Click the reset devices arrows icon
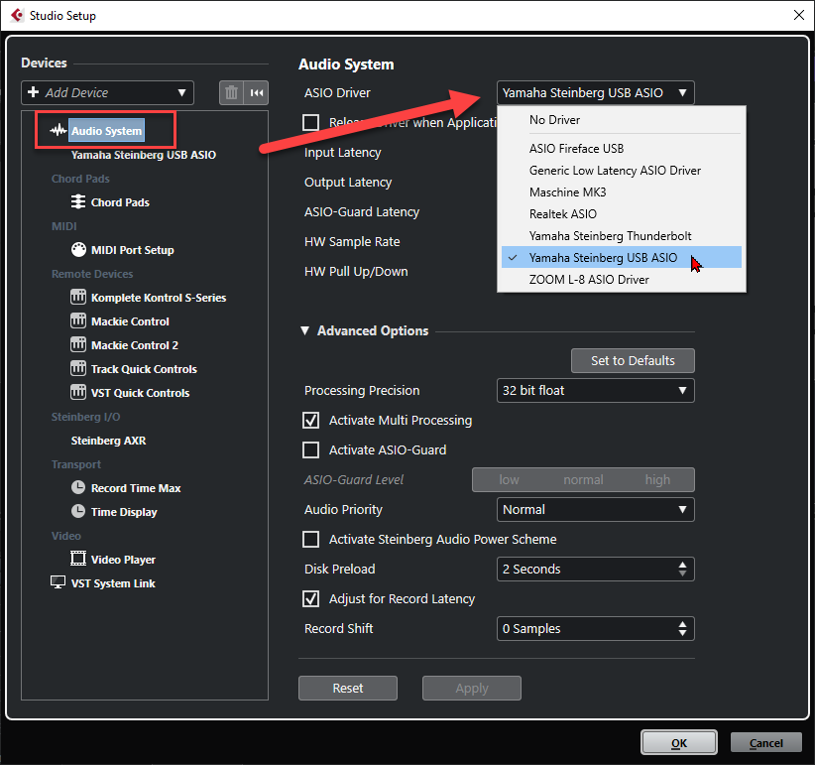Screen dimensions: 815x765 [x=257, y=93]
